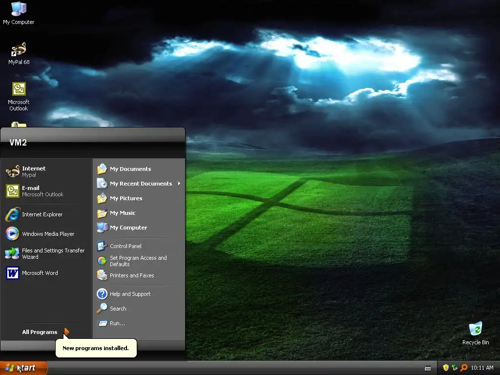Open Printers and Faxes
The width and height of the screenshot is (500, 375).
(x=138, y=275)
